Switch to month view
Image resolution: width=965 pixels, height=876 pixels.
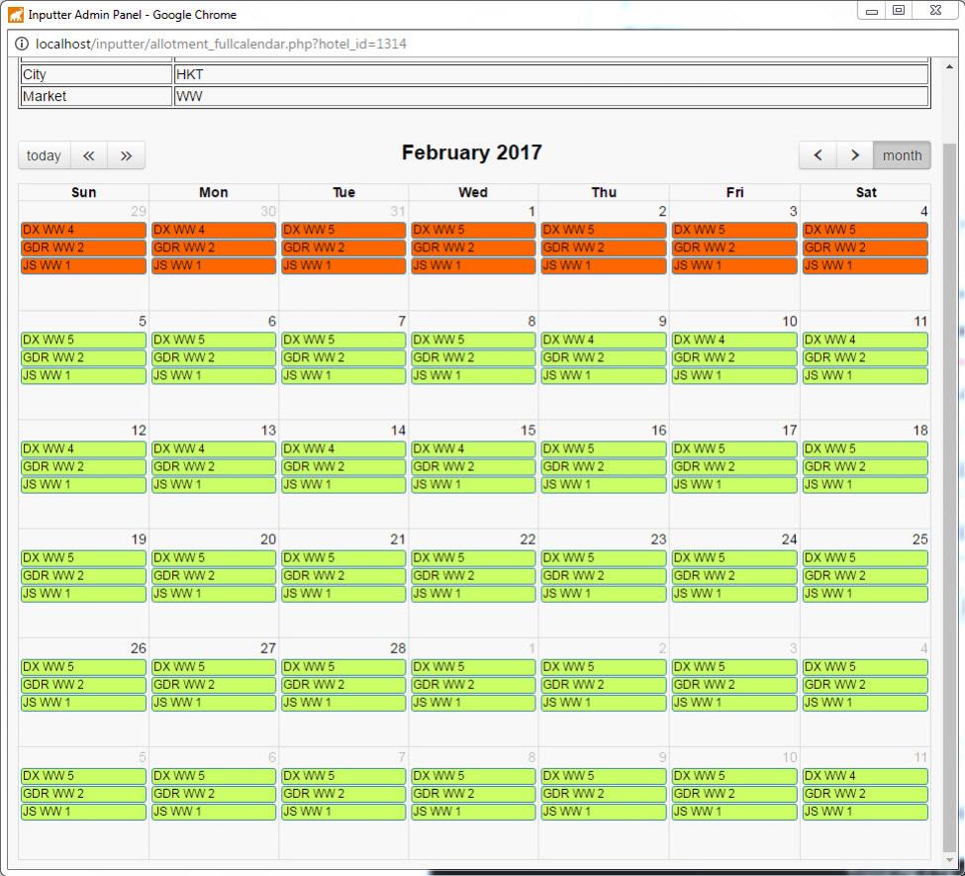(902, 155)
